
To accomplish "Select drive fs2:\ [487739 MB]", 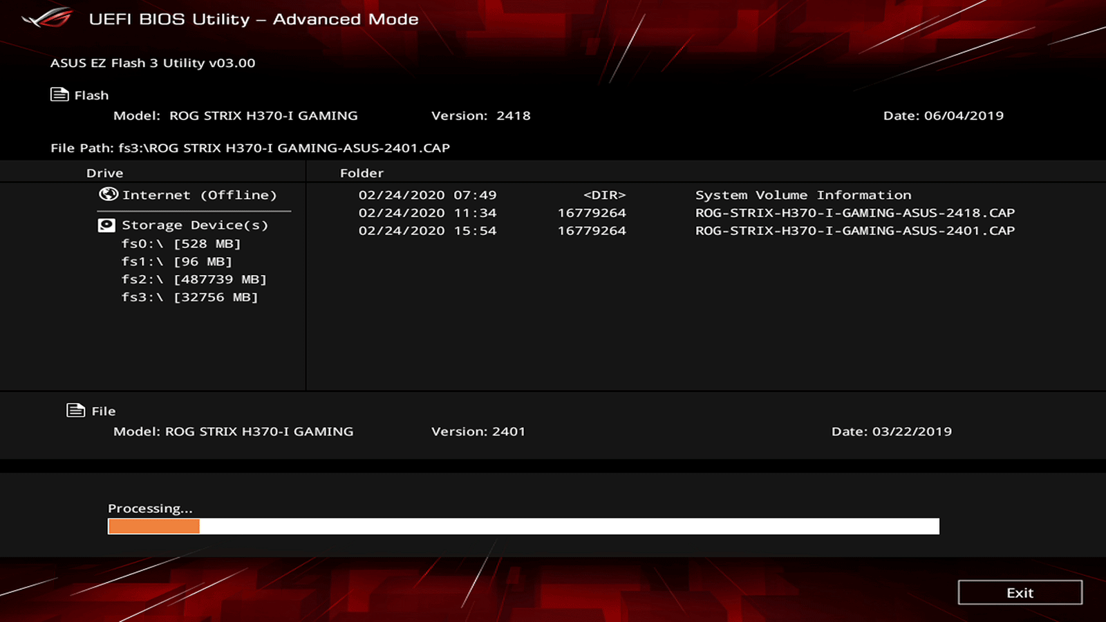I will coord(194,279).
